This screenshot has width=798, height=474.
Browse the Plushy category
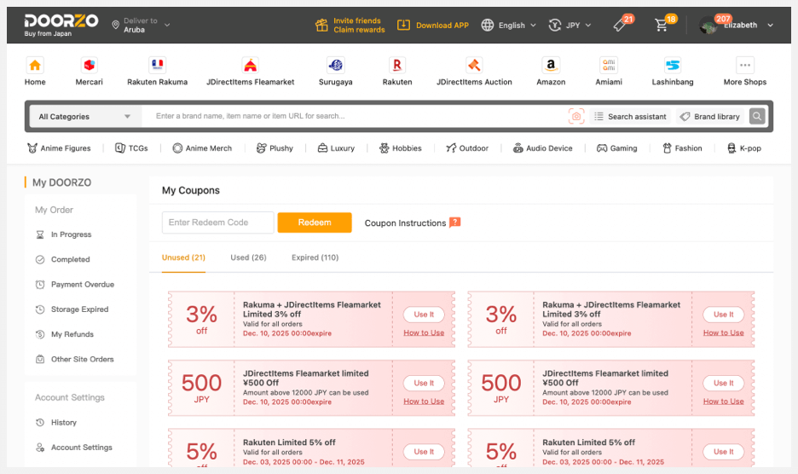click(x=275, y=148)
